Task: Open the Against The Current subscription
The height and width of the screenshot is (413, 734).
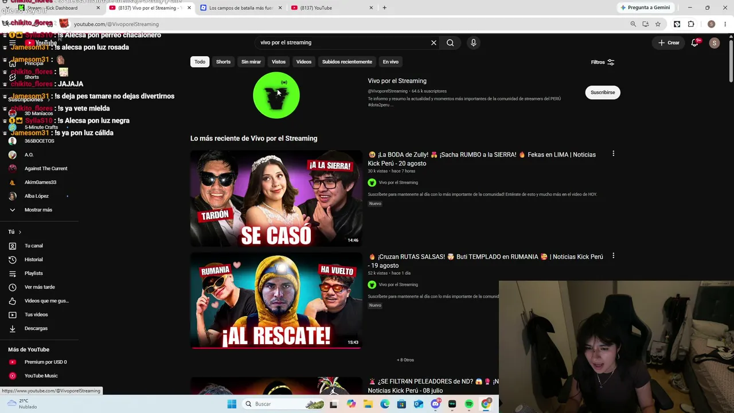Action: pyautogui.click(x=46, y=169)
